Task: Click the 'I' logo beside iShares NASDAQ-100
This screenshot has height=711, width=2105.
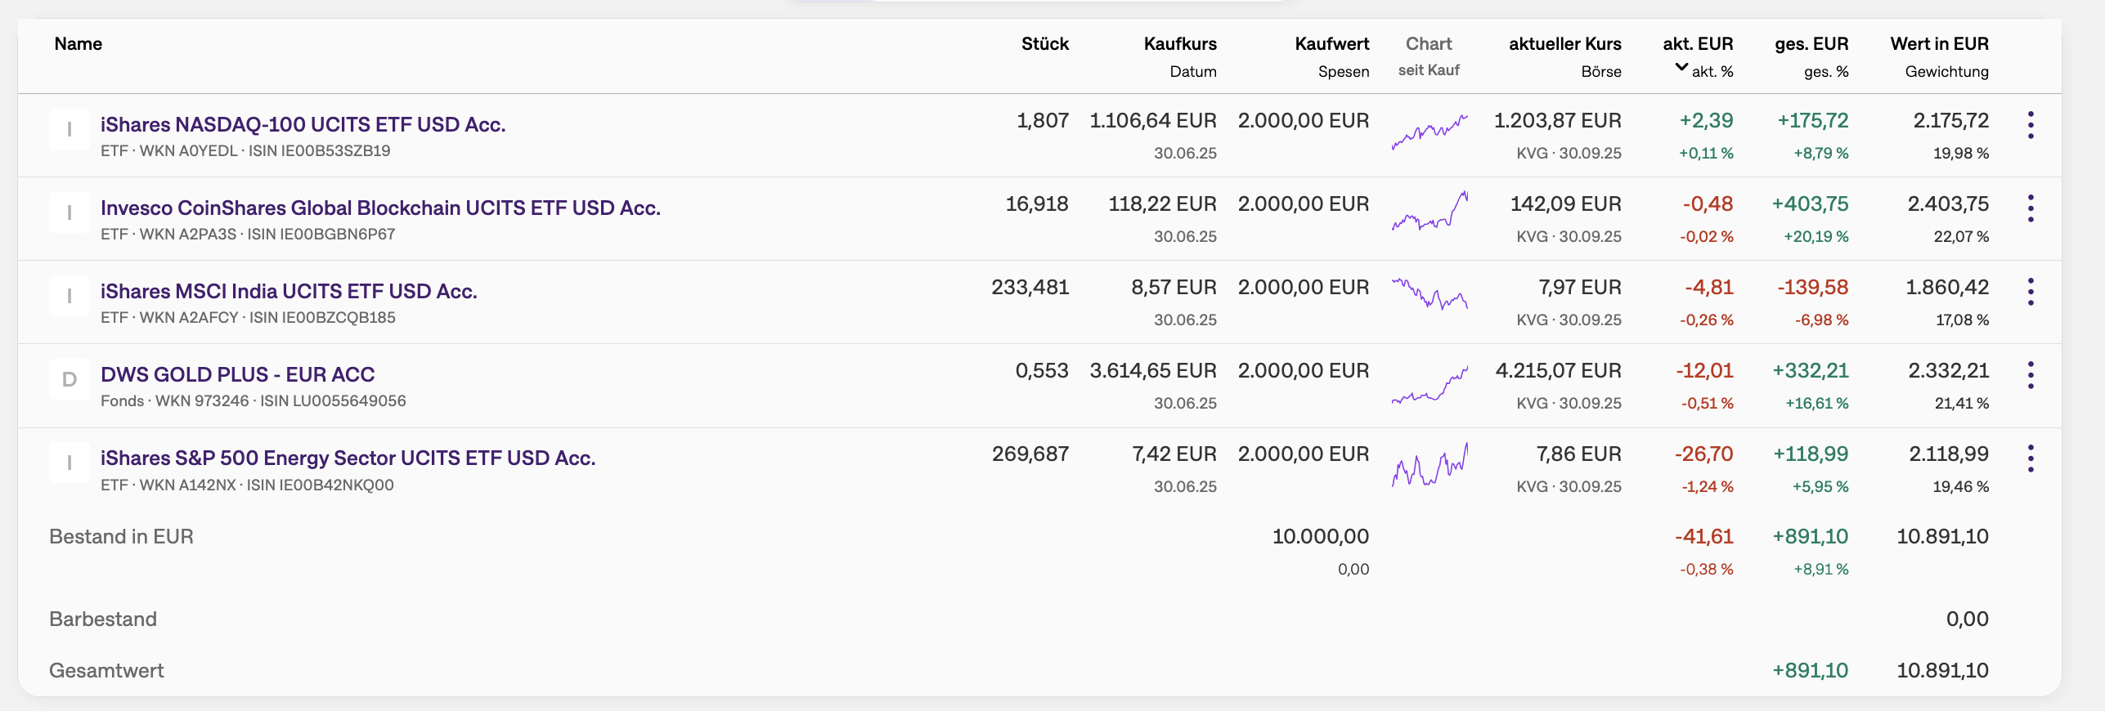Action: point(70,129)
